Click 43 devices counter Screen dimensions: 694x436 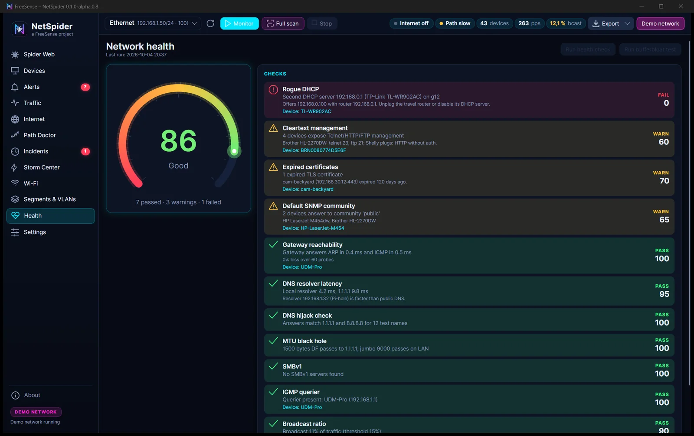coord(494,23)
